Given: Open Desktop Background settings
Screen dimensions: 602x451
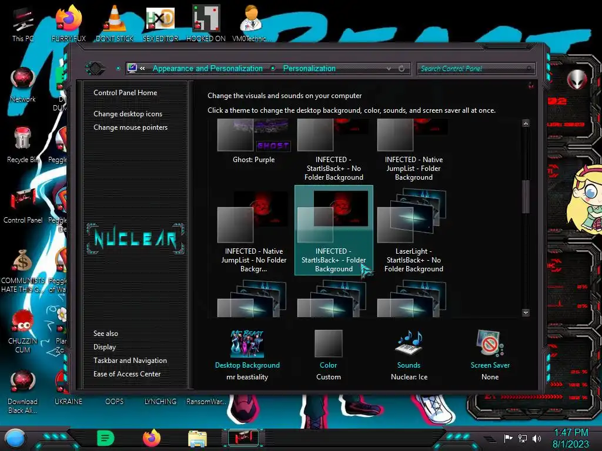Looking at the screenshot, I should (x=248, y=355).
